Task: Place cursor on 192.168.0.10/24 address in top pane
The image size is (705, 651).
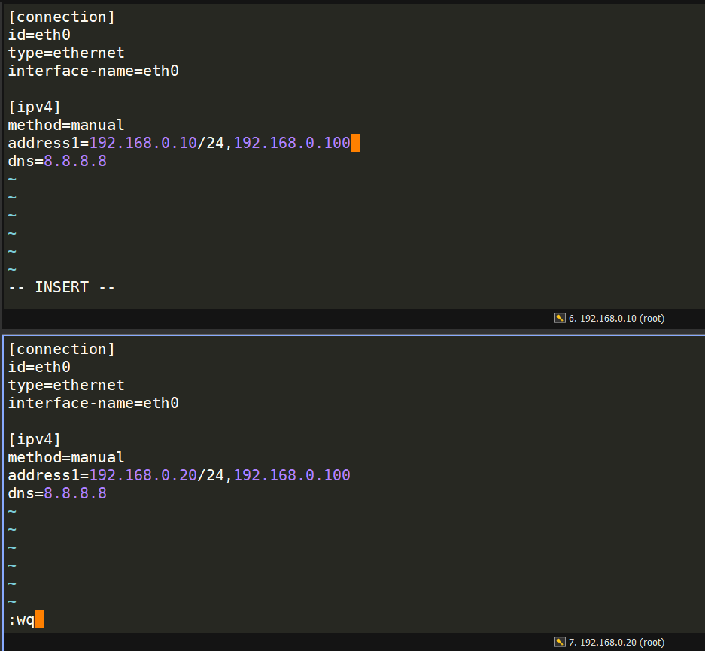Action: [x=156, y=143]
